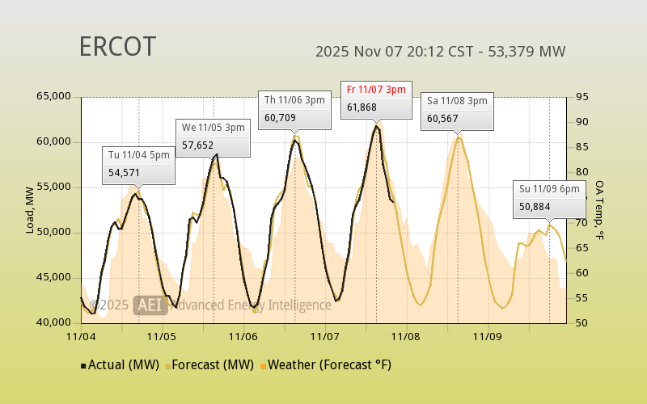Image resolution: width=647 pixels, height=404 pixels.
Task: Click the red Fr 11/07 3pm label
Action: 376,89
